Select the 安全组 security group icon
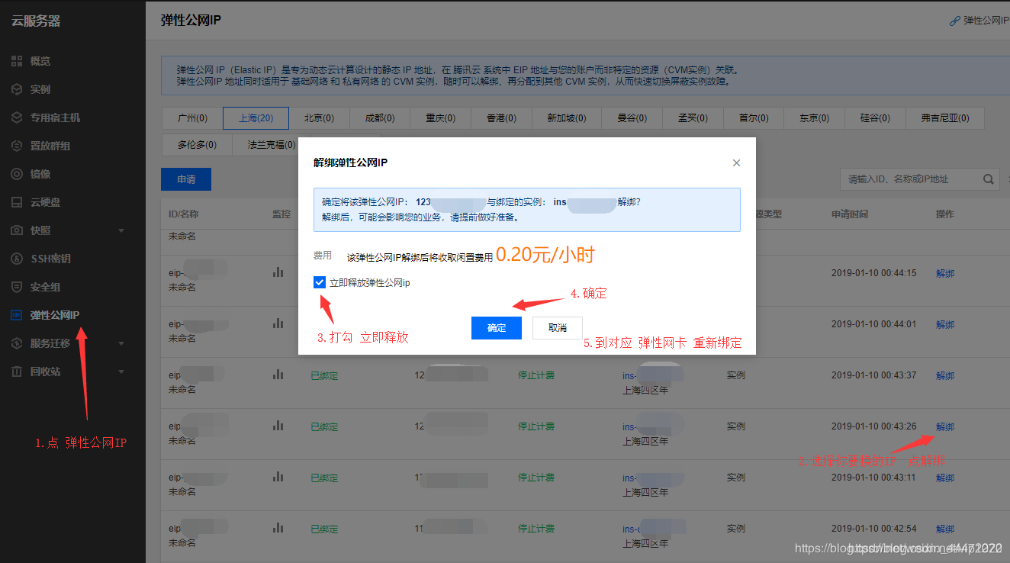The image size is (1010, 563). click(17, 286)
